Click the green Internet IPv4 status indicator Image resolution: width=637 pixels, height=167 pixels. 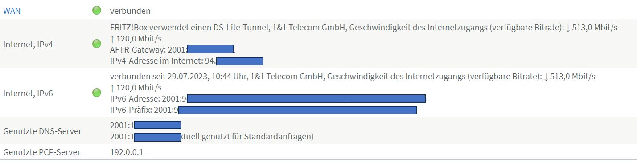(97, 44)
